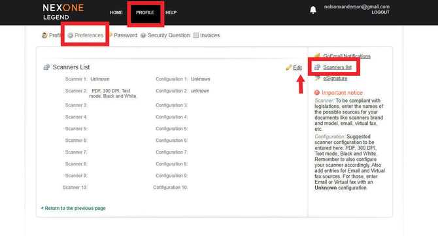The width and height of the screenshot is (438, 236).
Task: Click the Invoices list icon
Action: (x=196, y=35)
